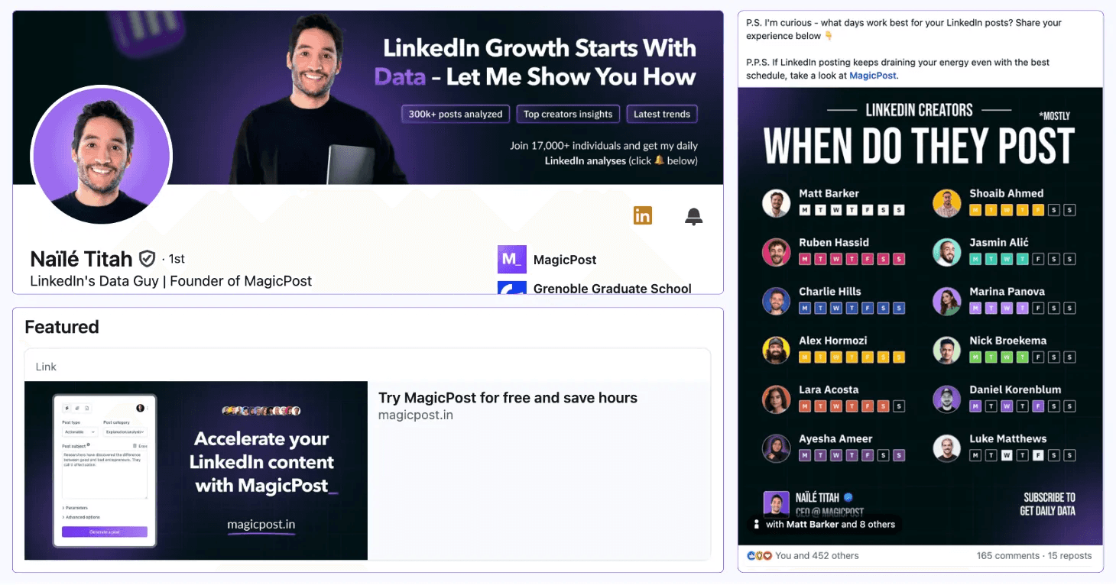
Task: Click the Post subject text area in widget
Action: tap(105, 474)
